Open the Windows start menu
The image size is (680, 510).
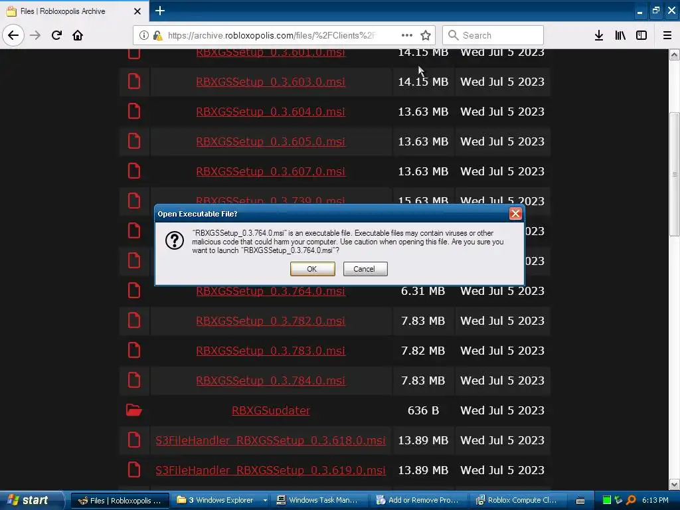(31, 501)
